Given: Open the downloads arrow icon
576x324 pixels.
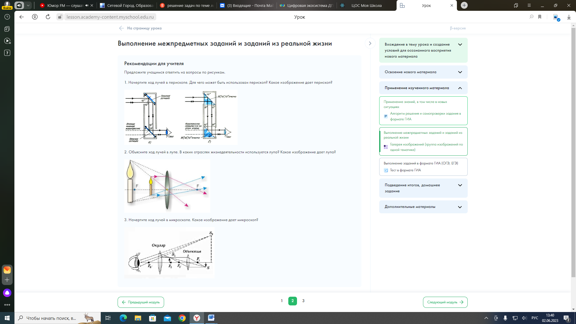Looking at the screenshot, I should coord(569,17).
